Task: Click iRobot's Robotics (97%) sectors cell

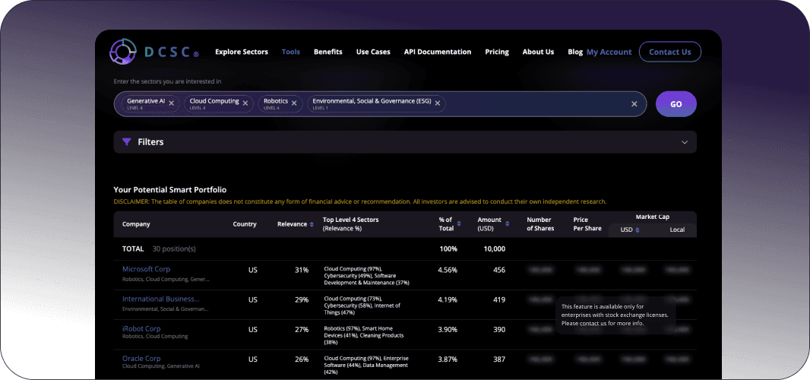Action: (x=365, y=335)
